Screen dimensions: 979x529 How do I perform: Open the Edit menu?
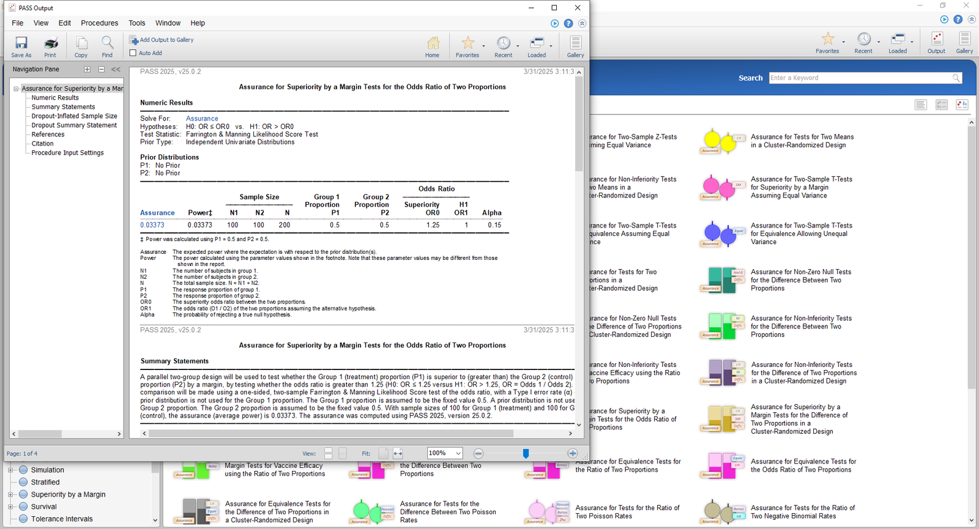tap(65, 23)
